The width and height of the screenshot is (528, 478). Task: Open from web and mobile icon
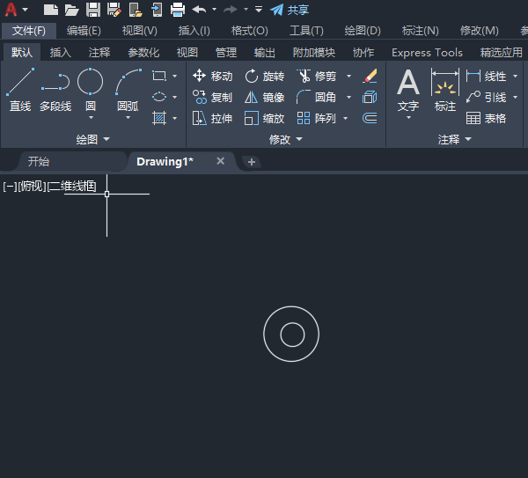pos(136,10)
